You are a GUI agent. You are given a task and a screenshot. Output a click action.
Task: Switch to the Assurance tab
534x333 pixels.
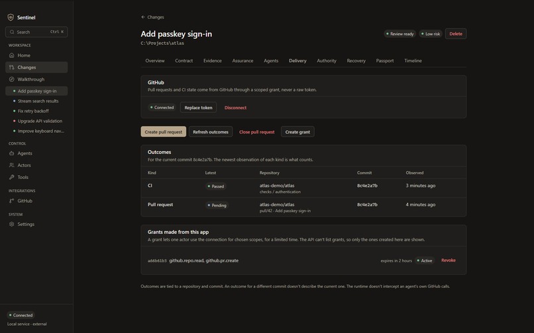[x=242, y=61]
